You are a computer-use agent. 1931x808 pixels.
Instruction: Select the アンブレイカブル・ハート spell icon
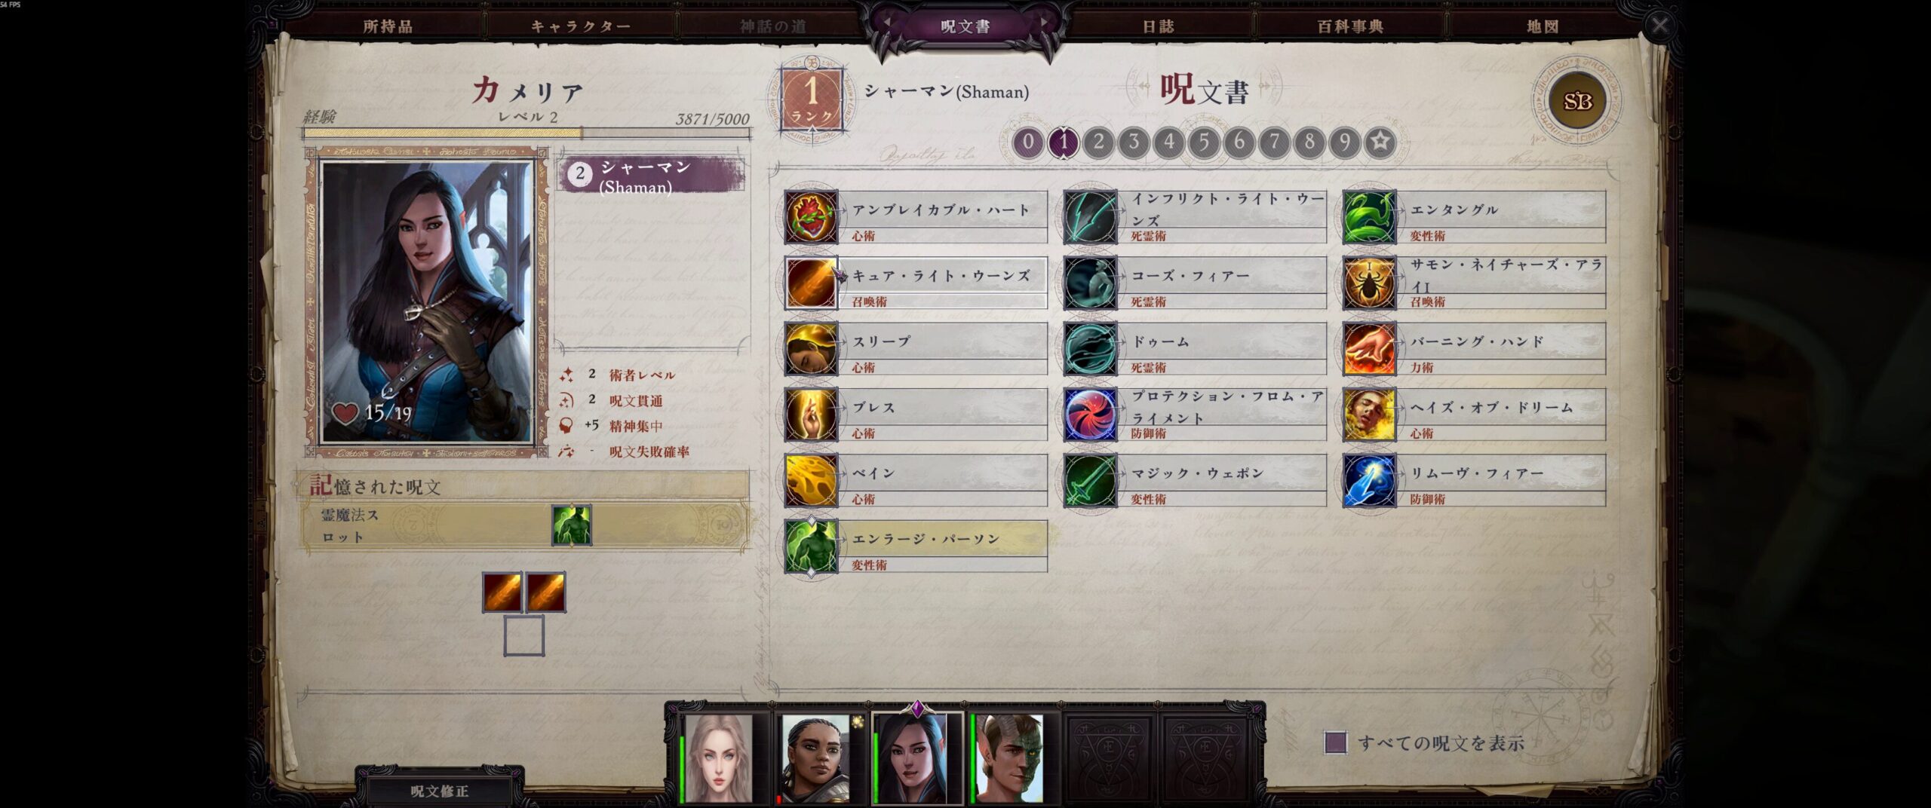[811, 217]
